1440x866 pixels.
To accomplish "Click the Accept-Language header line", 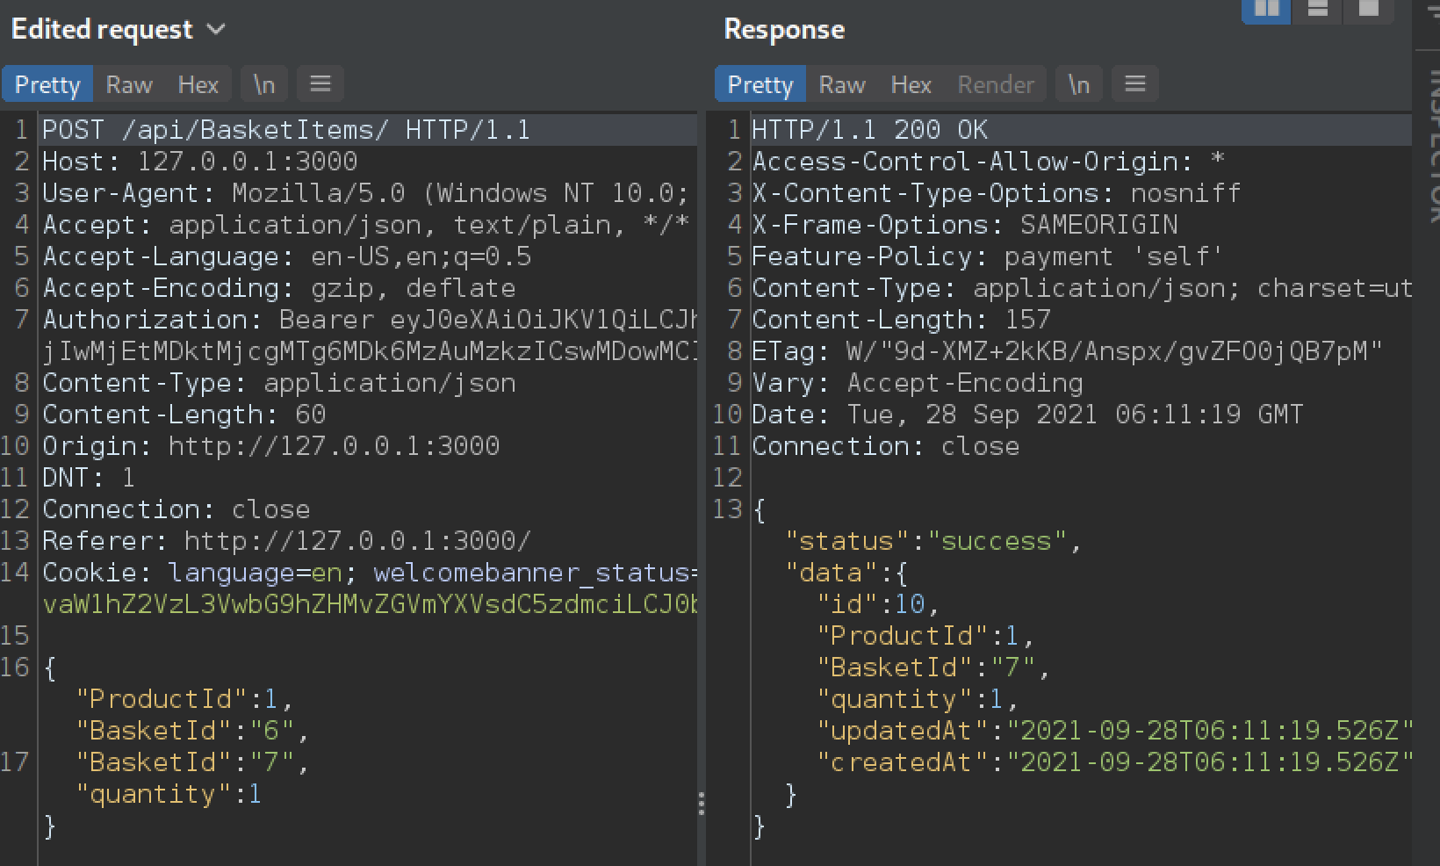I will 287,256.
